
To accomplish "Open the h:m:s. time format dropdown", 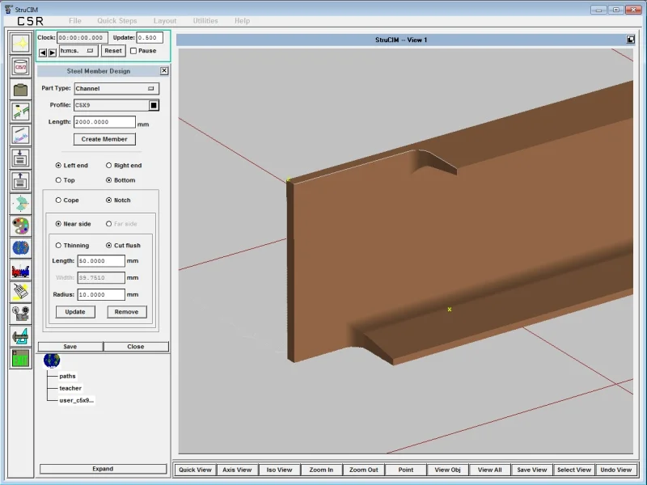I will pyautogui.click(x=78, y=51).
